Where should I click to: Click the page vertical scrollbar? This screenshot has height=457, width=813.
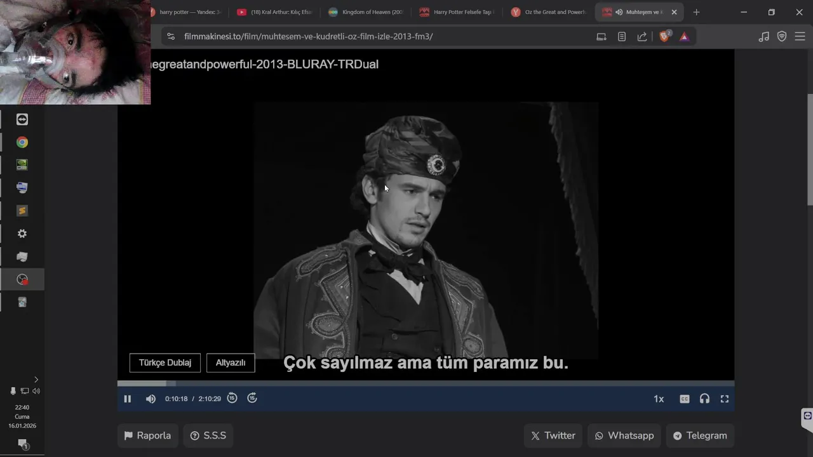pyautogui.click(x=809, y=149)
